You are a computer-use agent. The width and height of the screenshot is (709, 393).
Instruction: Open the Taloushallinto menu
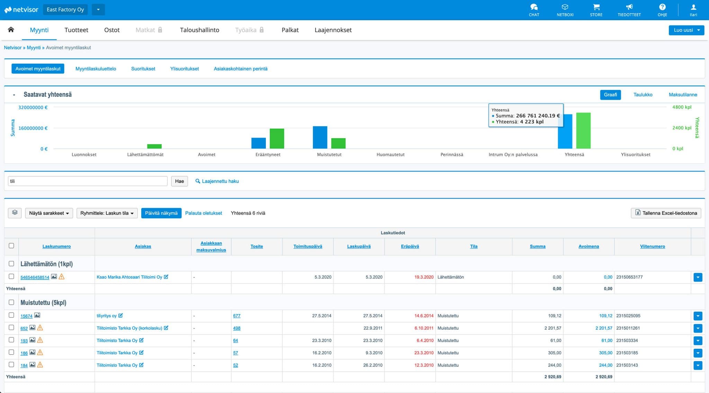[199, 30]
